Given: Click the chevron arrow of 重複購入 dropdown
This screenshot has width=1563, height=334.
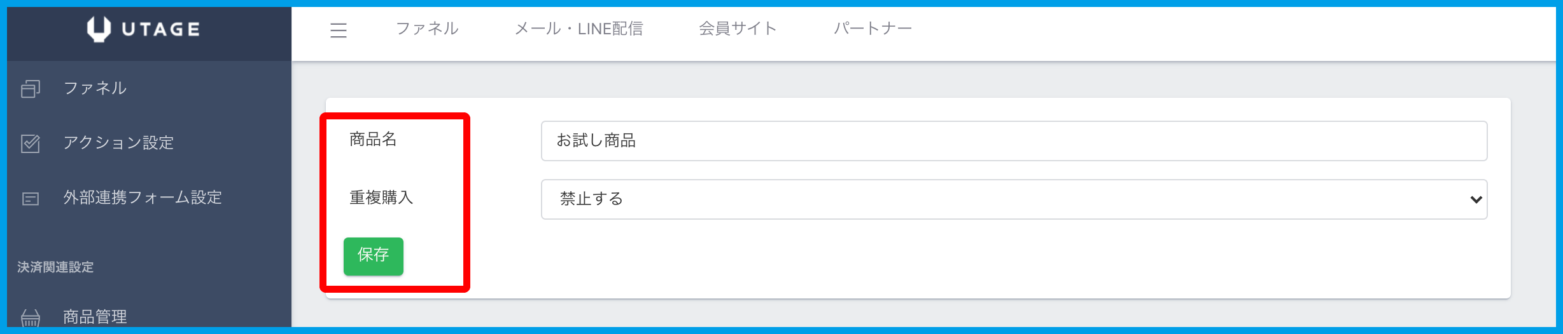Looking at the screenshot, I should point(1476,199).
